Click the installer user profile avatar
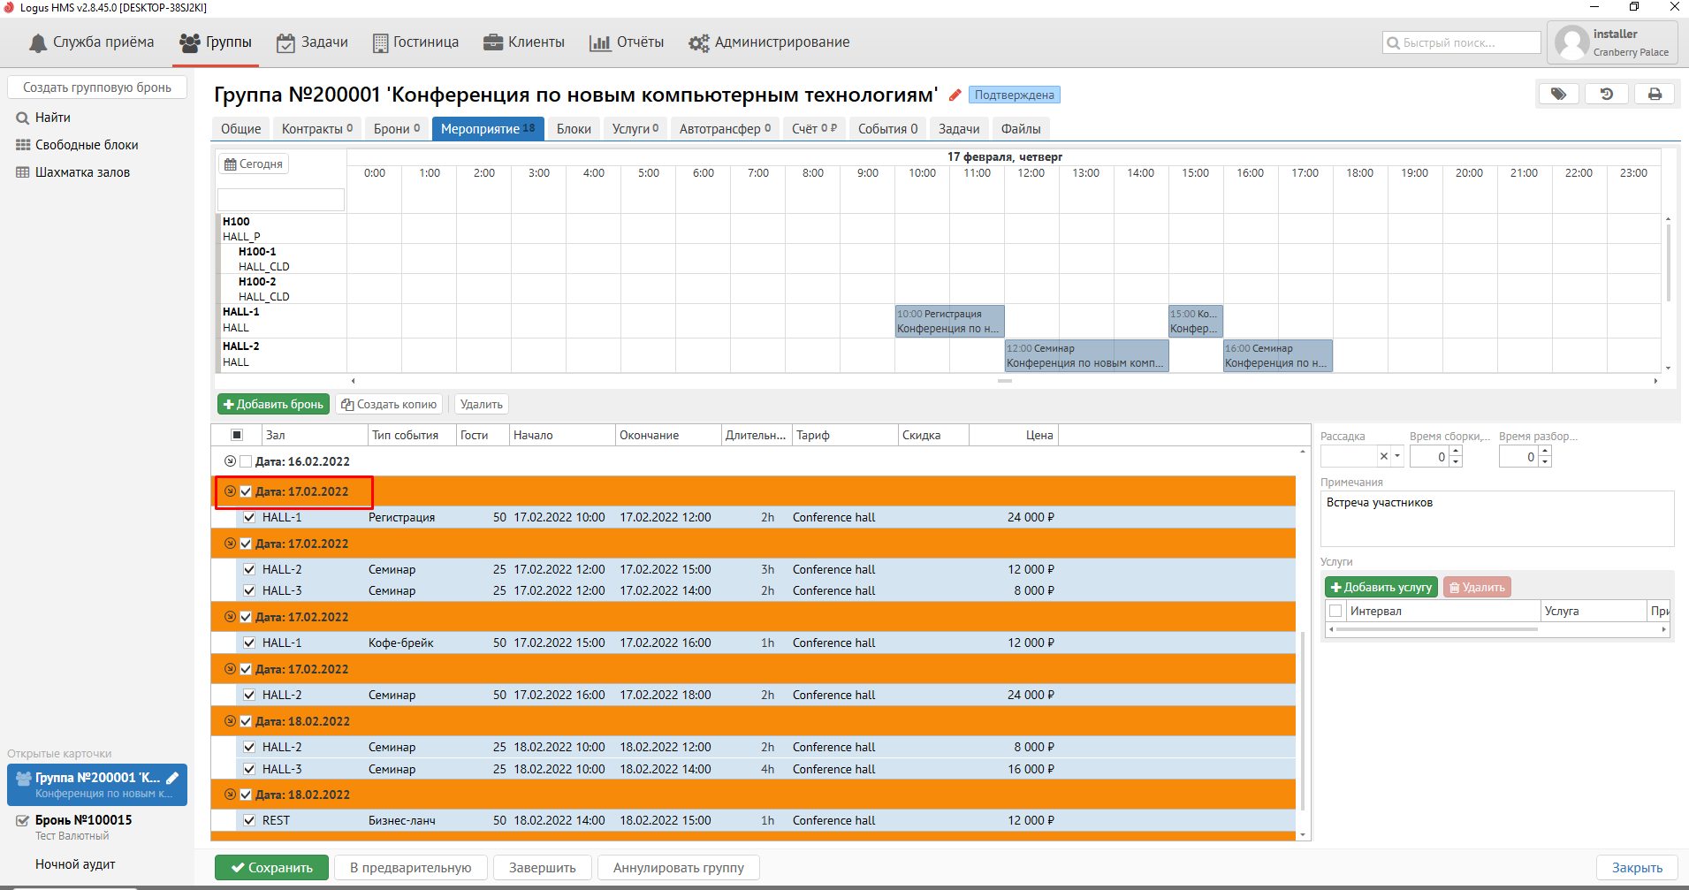 pos(1571,42)
